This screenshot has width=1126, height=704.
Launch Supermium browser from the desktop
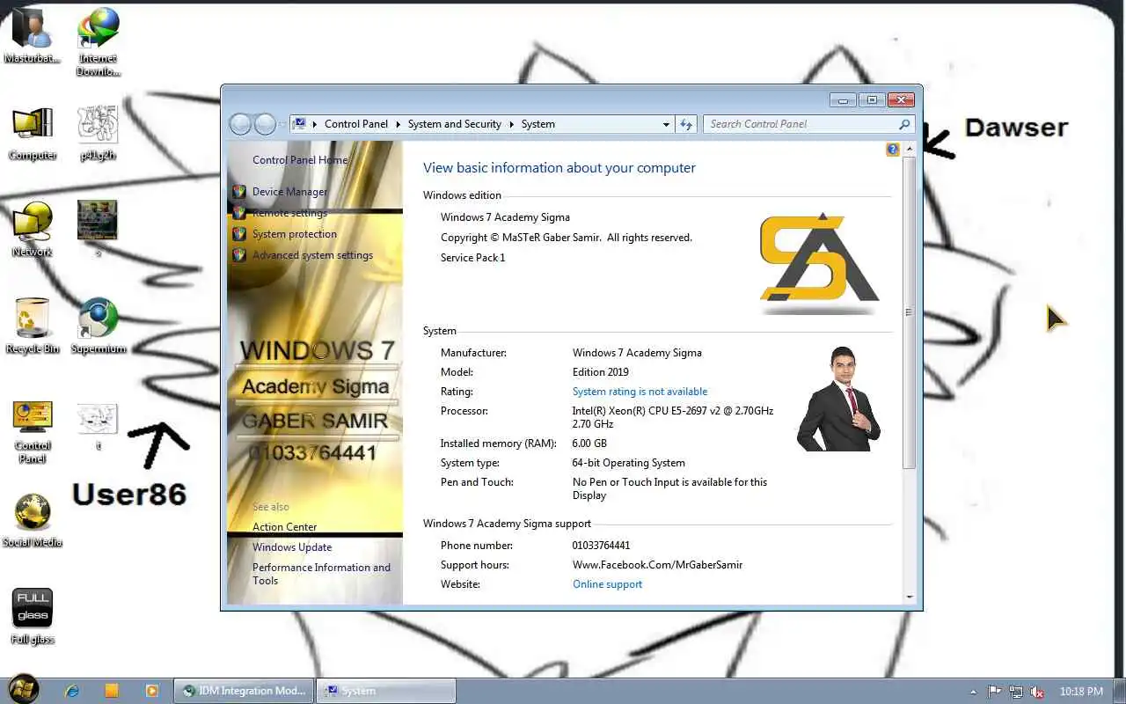click(x=98, y=326)
